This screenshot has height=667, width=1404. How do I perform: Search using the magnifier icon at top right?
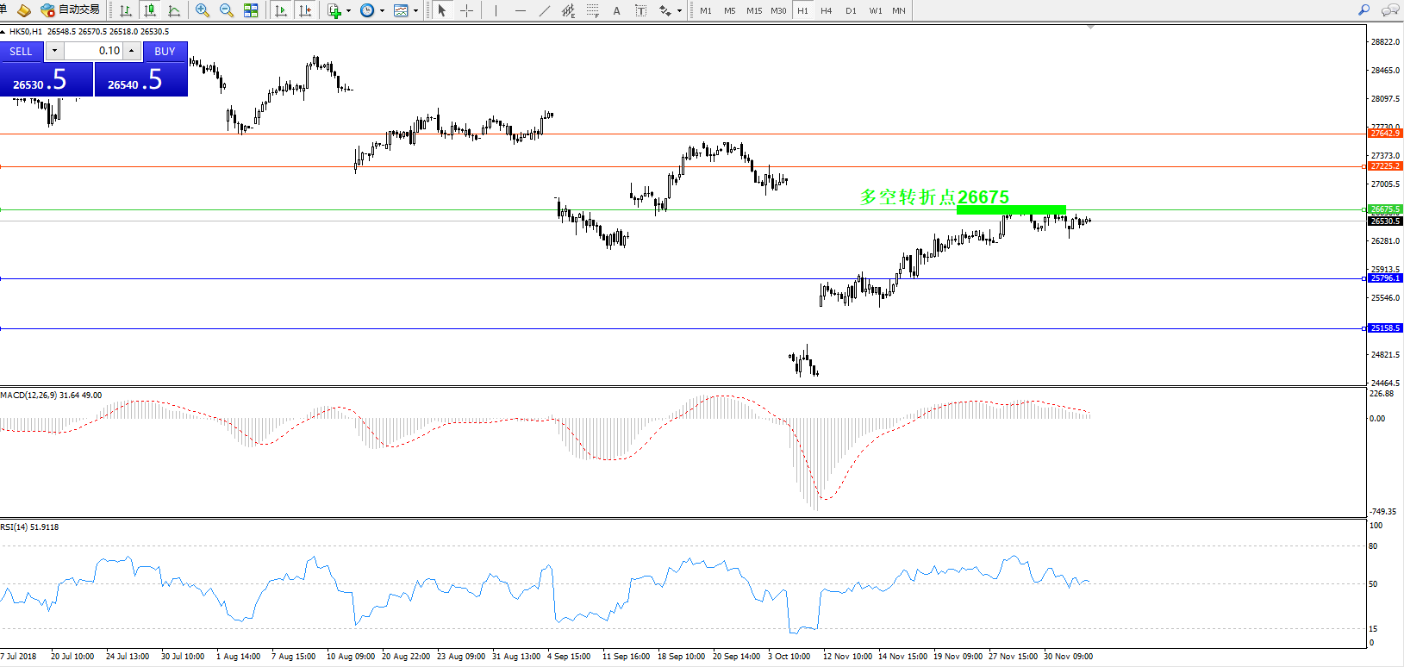1363,10
